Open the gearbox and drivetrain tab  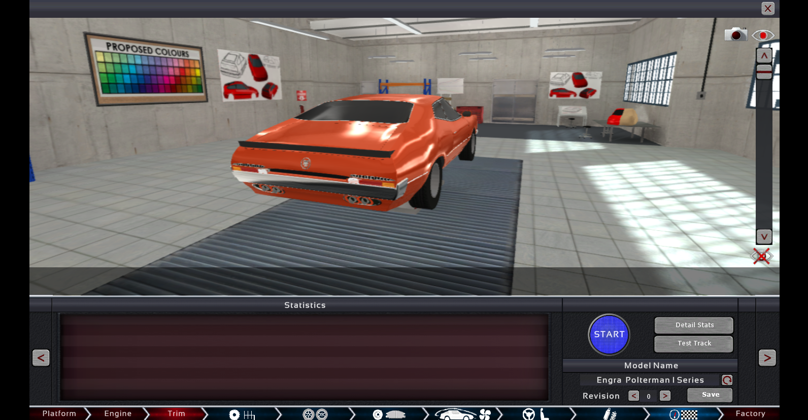pos(242,414)
